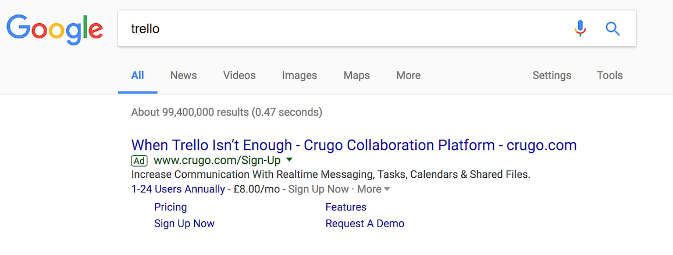Click the green Ad badge

tap(139, 161)
